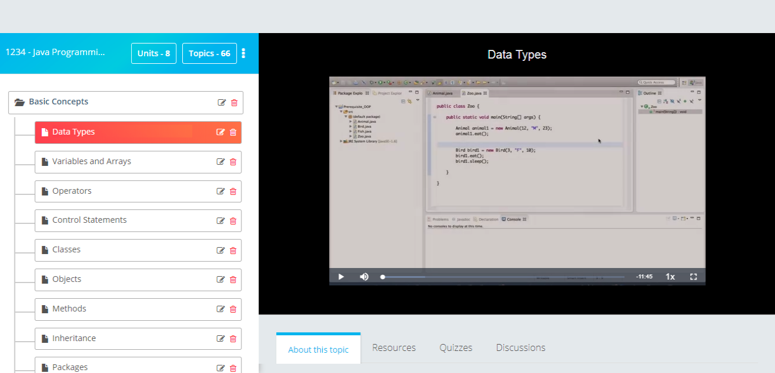Edit the Classes topic
The width and height of the screenshot is (775, 373).
(x=221, y=251)
